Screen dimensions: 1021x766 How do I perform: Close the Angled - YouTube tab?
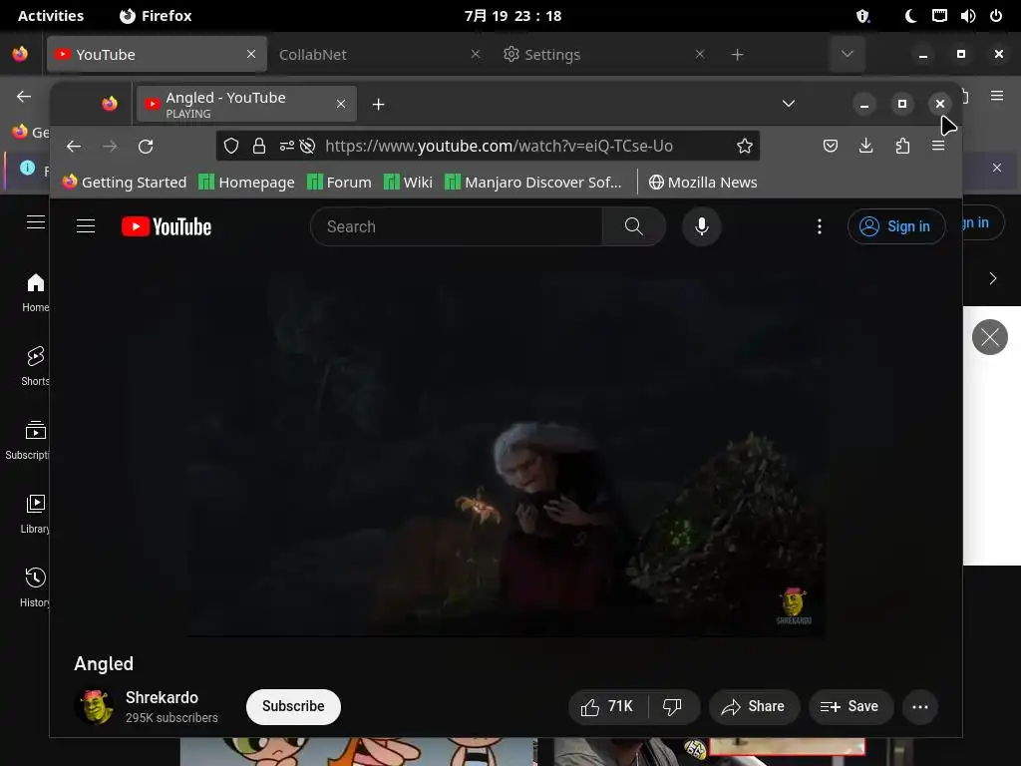(341, 104)
